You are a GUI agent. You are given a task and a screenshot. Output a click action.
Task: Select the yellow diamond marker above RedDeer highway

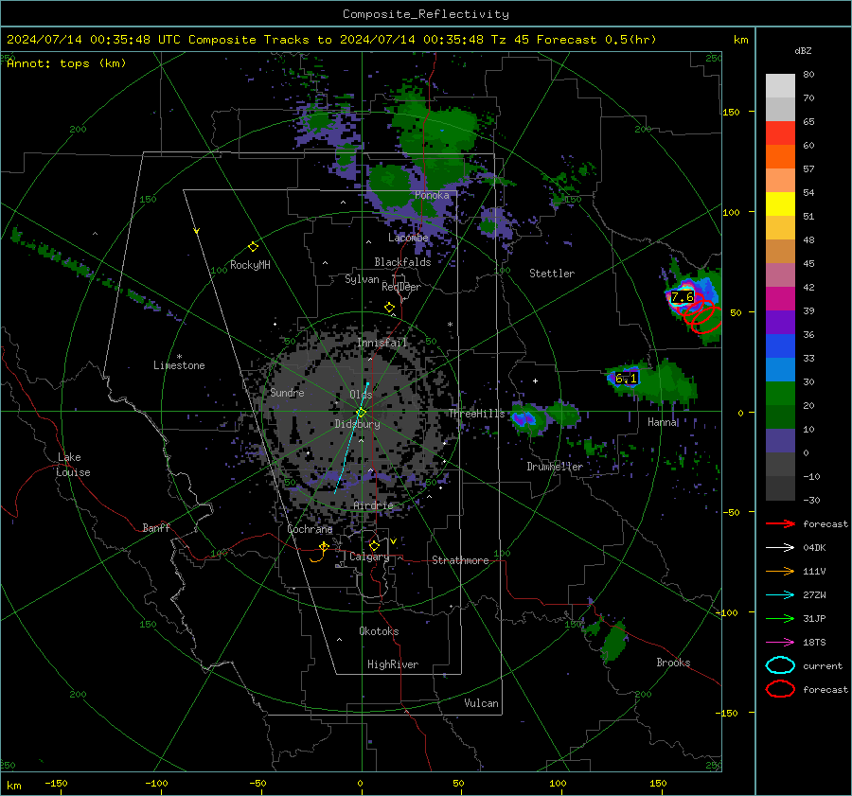(x=389, y=308)
